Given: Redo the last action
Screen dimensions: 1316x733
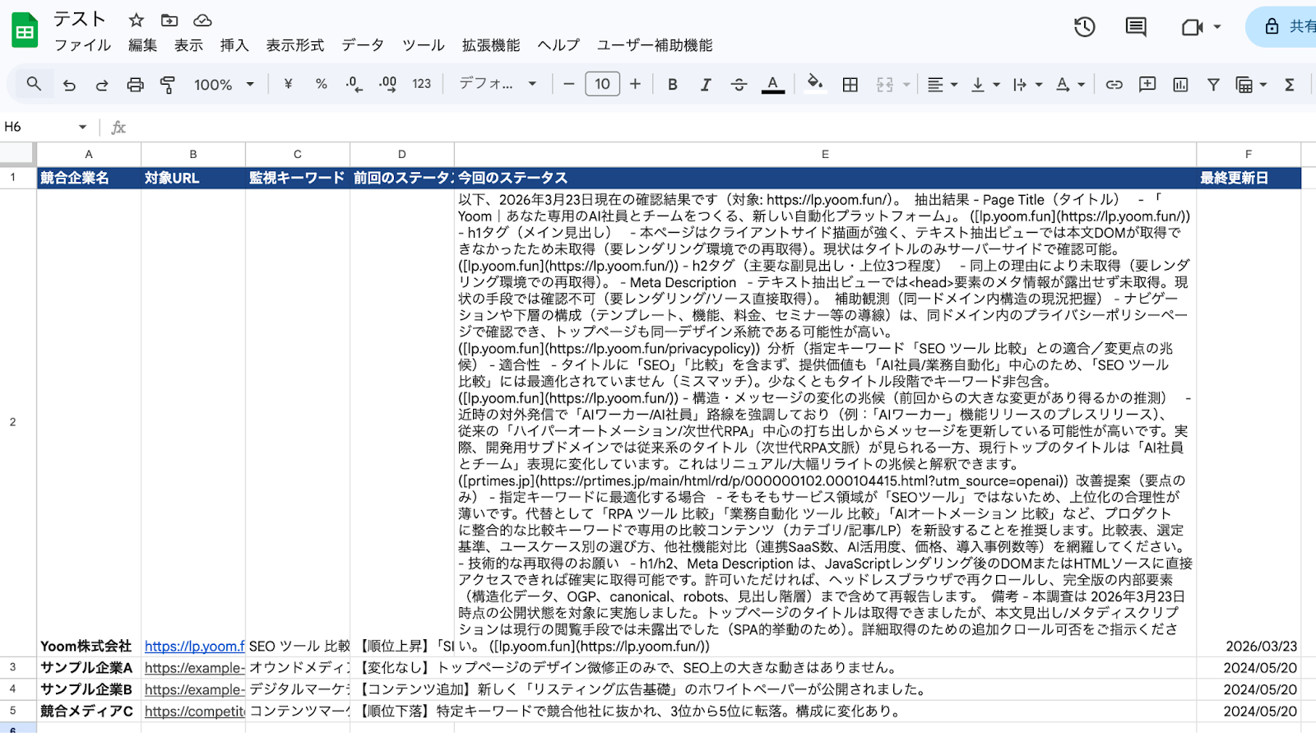Looking at the screenshot, I should 102,84.
